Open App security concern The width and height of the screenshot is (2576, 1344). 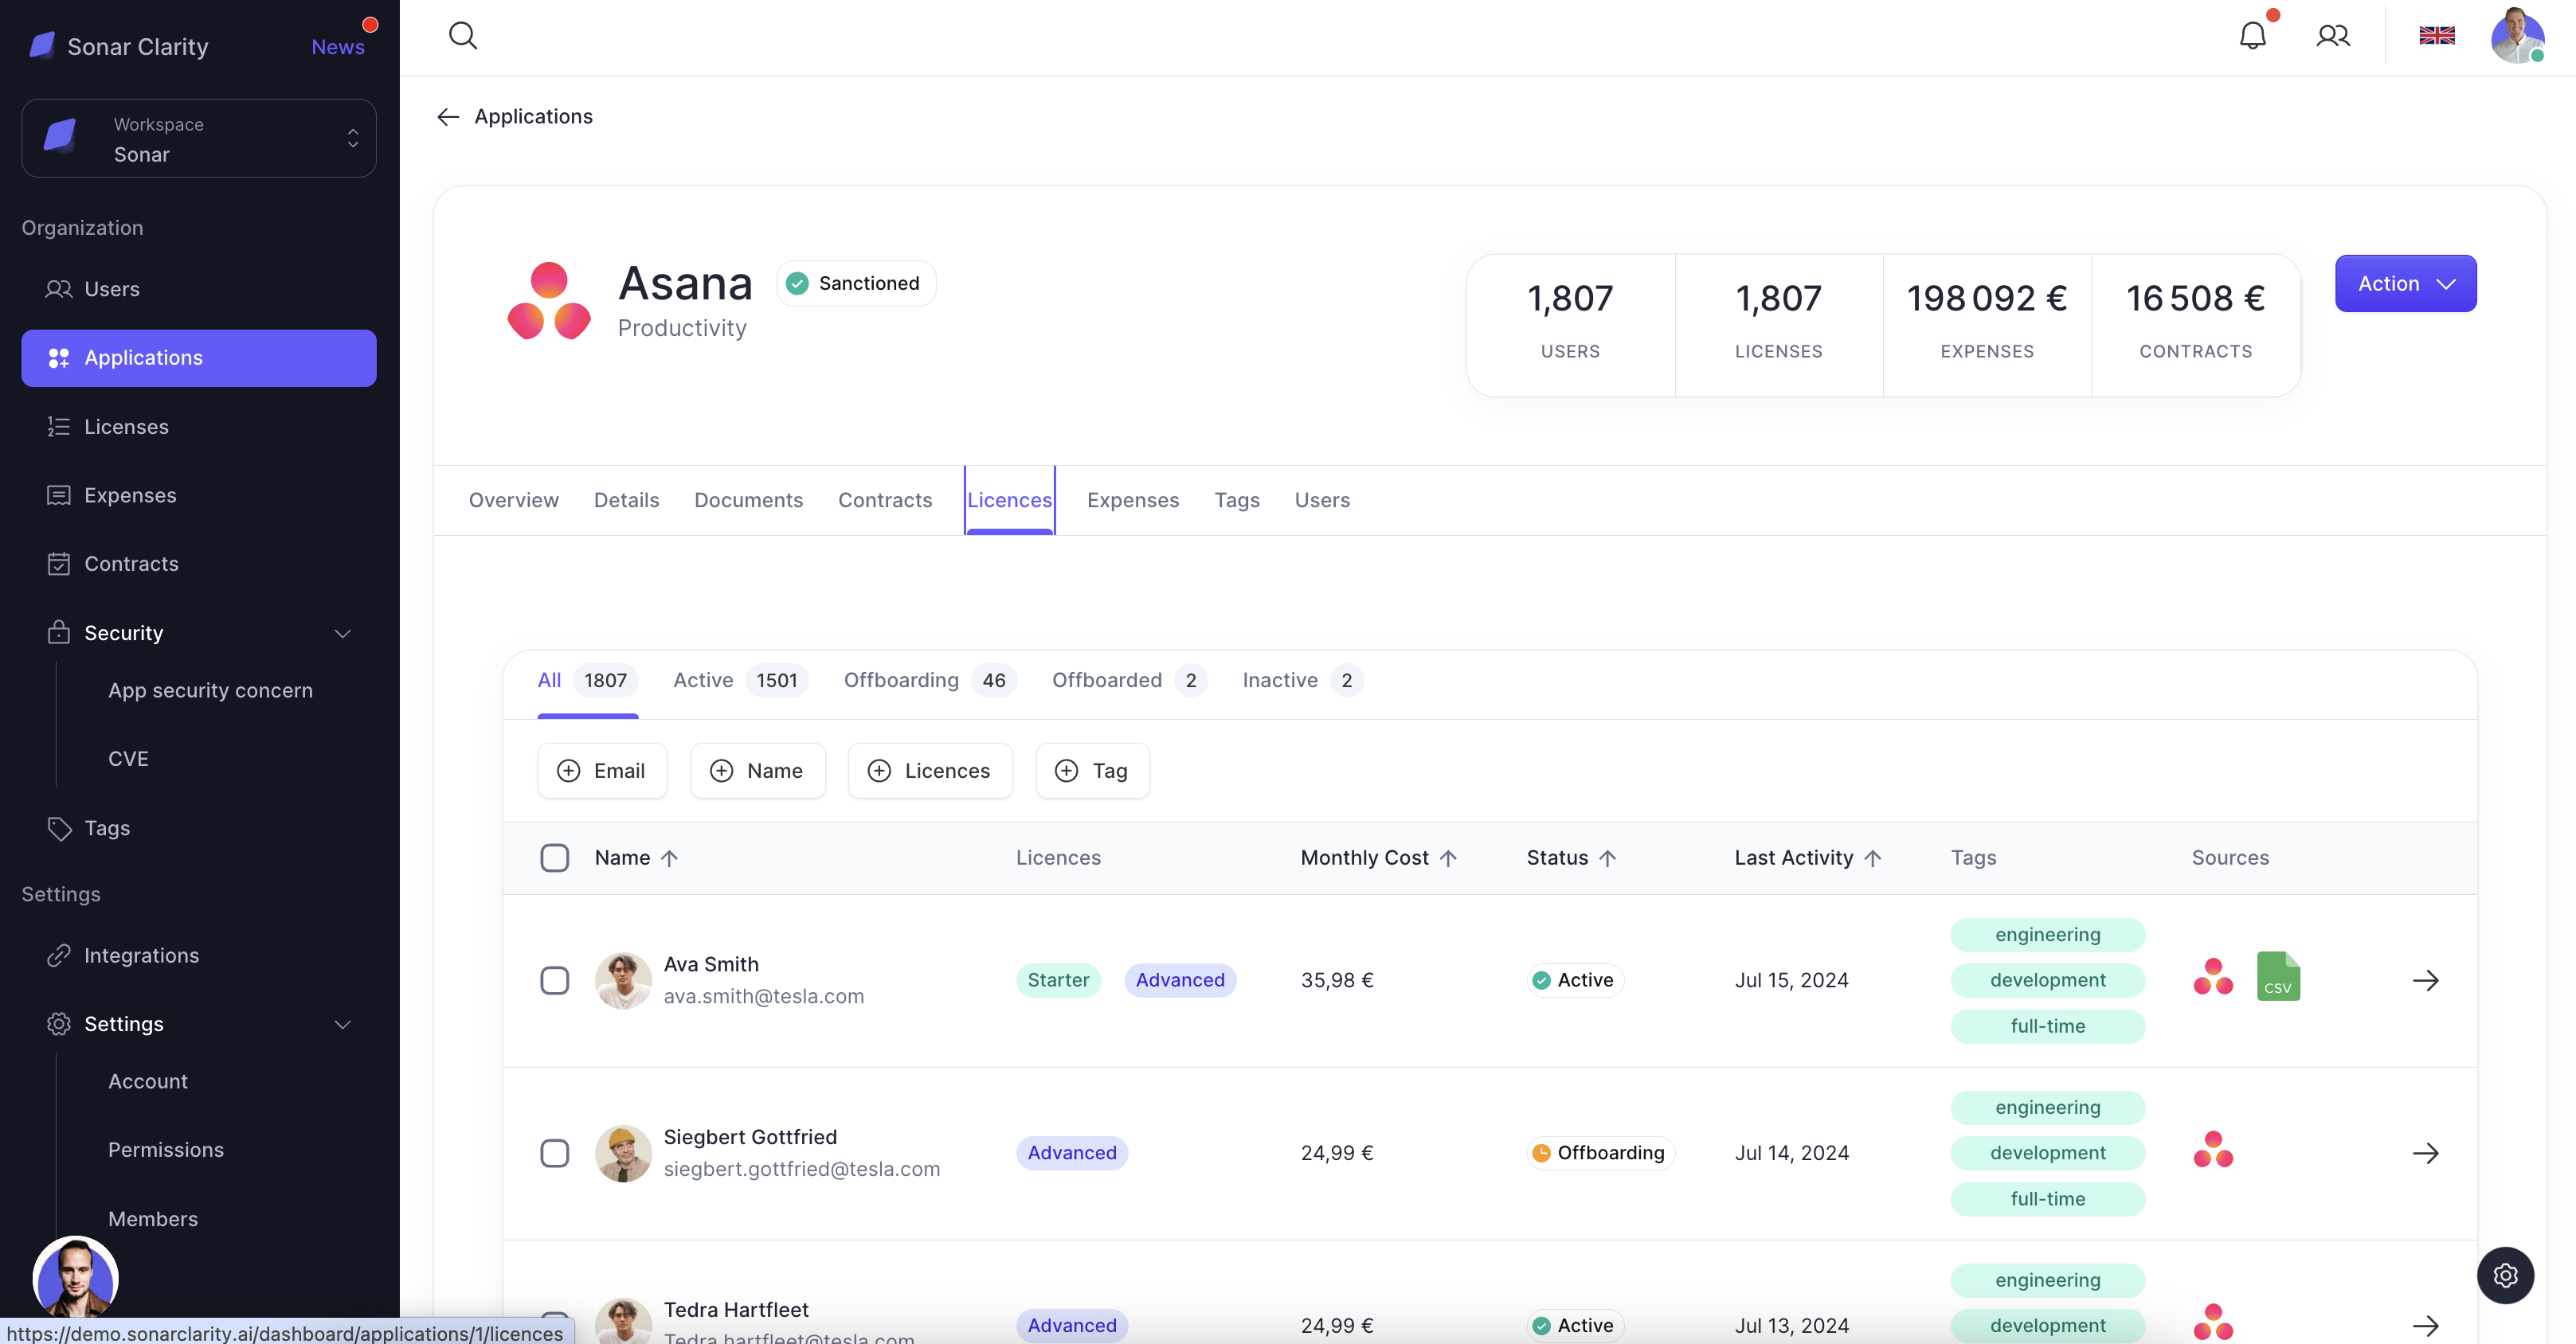[x=210, y=690]
